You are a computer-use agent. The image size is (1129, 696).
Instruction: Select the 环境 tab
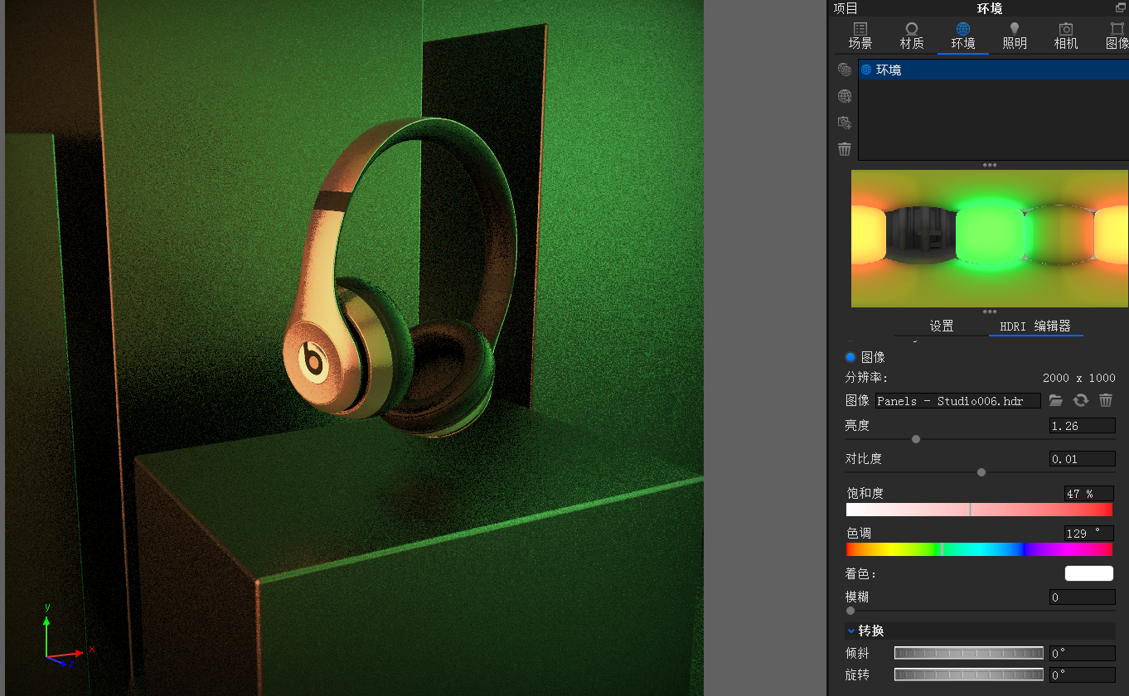[x=963, y=36]
